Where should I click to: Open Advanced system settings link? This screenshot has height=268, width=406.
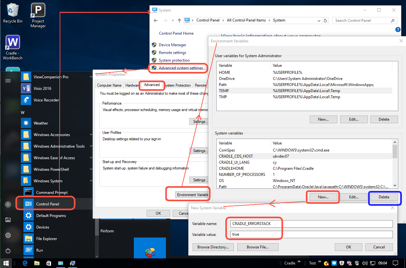[x=181, y=68]
